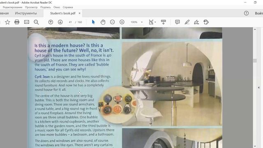
Task: Click the vertical scrollbar down arrow
Action: (255, 146)
